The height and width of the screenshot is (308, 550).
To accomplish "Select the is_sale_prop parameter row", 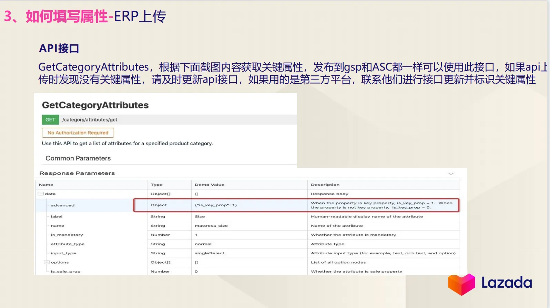I will tap(248, 271).
